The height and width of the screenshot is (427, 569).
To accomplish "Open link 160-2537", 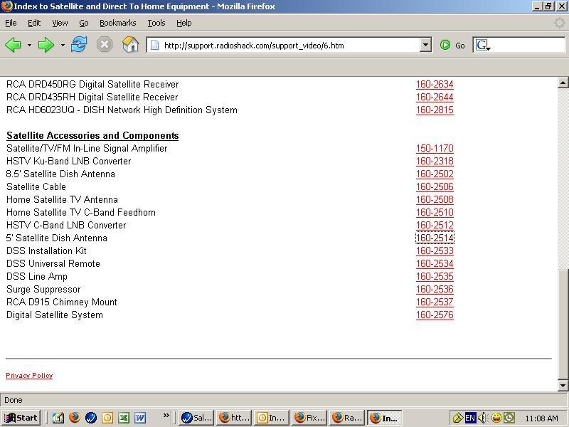I will pos(435,302).
